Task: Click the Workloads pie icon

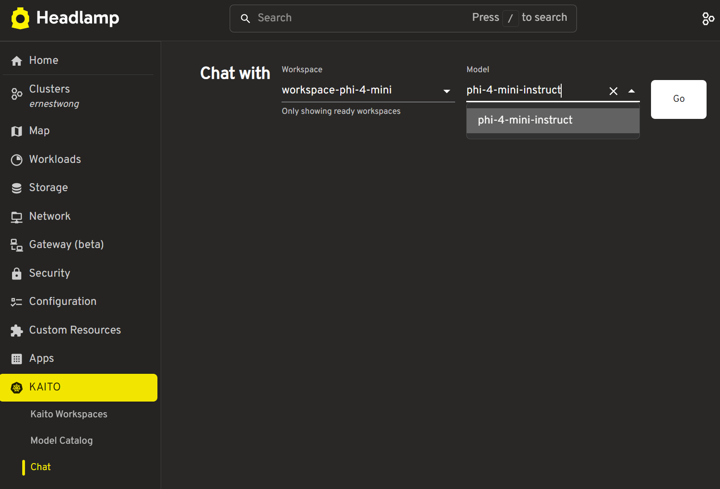Action: pyautogui.click(x=17, y=160)
